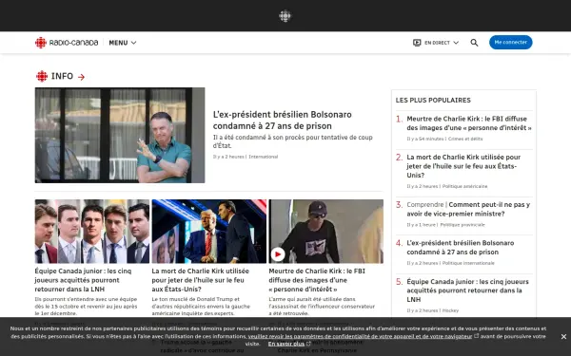This screenshot has height=356, width=571.
Task: Open the privacy settings link in cookie banner
Action: click(x=360, y=336)
